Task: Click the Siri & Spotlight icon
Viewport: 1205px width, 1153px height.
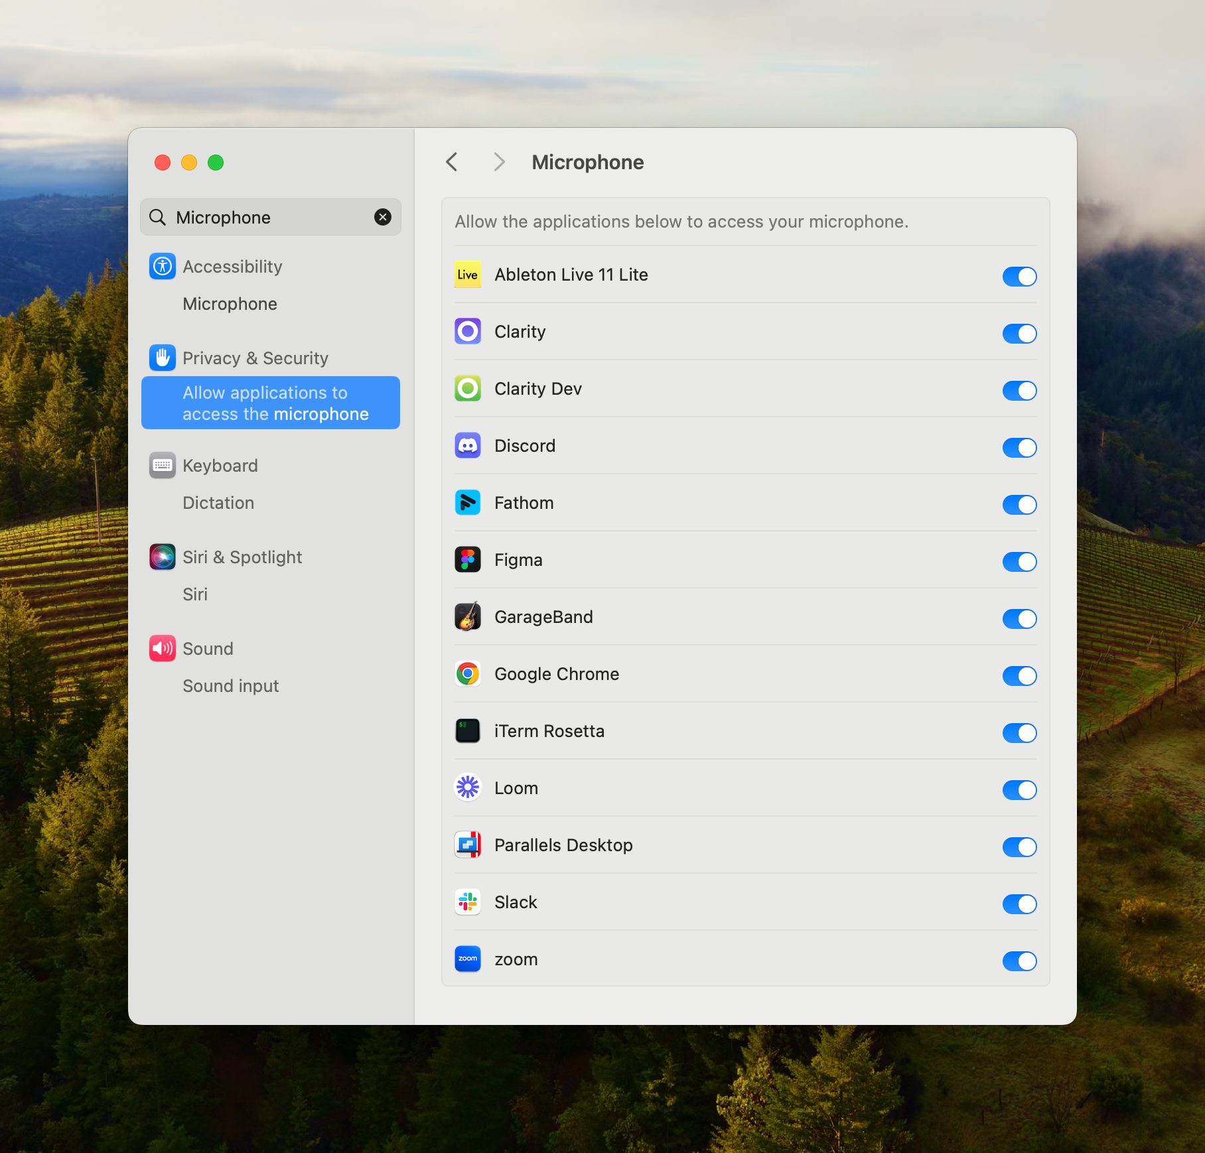Action: (x=163, y=557)
